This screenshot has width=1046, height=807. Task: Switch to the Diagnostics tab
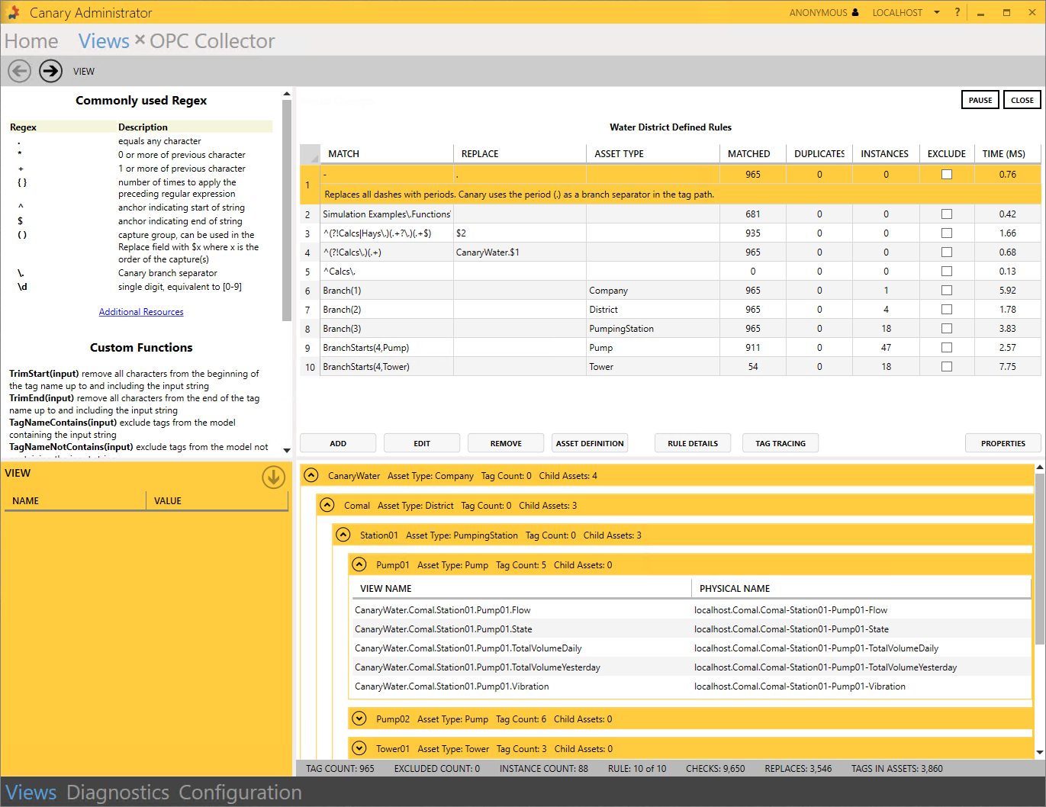click(x=117, y=793)
